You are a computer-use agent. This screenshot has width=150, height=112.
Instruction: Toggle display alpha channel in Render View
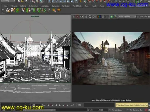click(103, 17)
